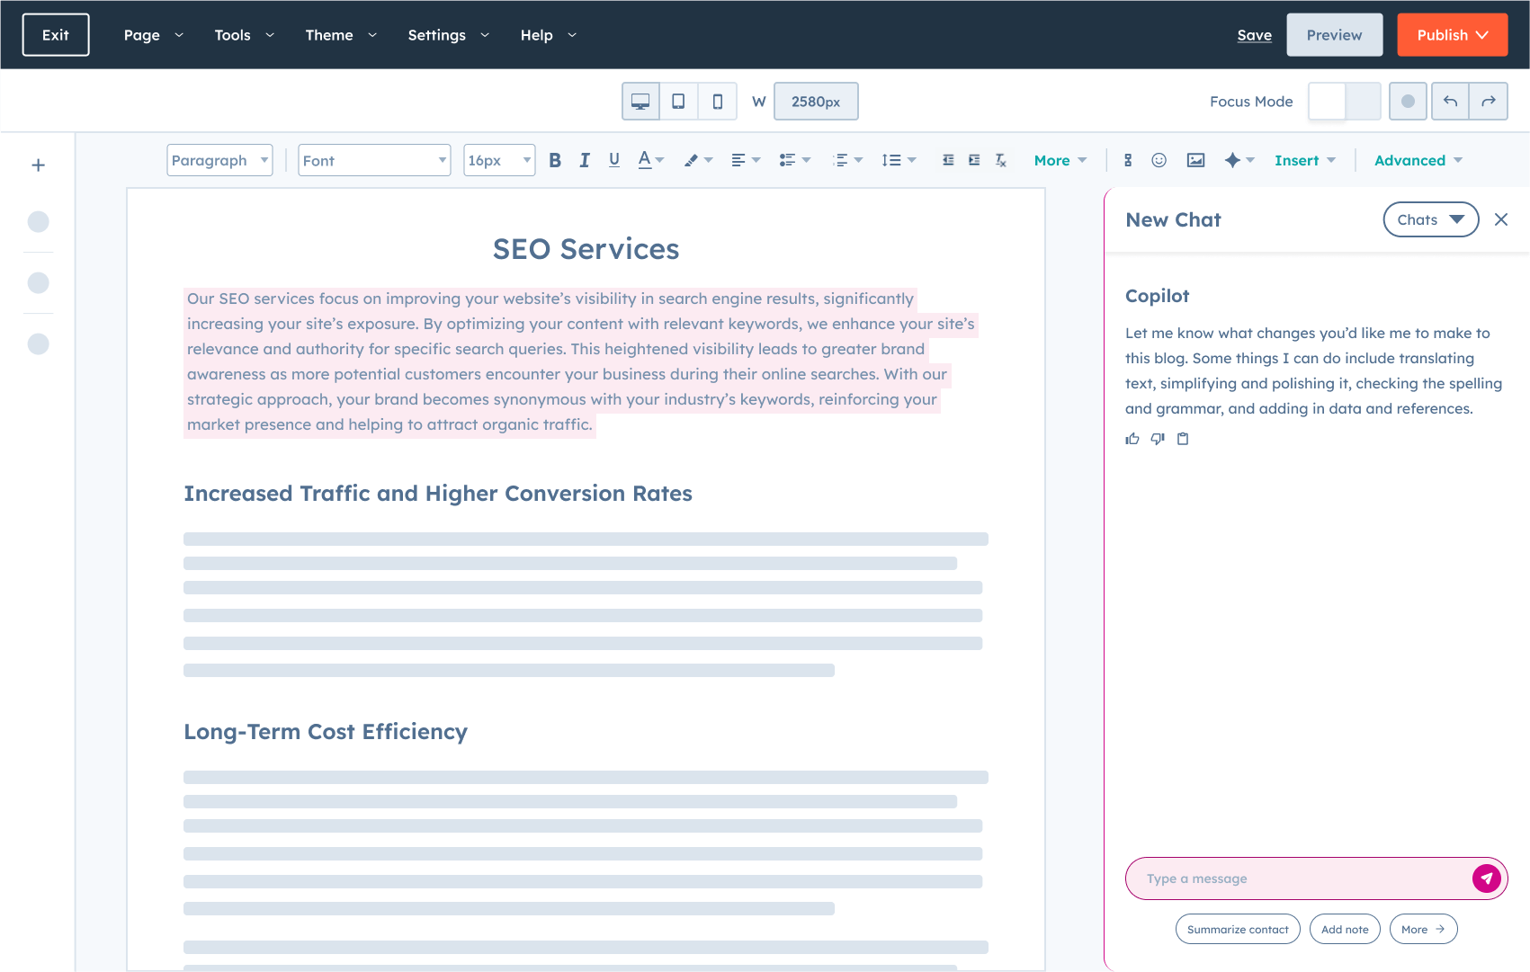Click the Summarize contact button
This screenshot has width=1530, height=972.
(x=1238, y=929)
